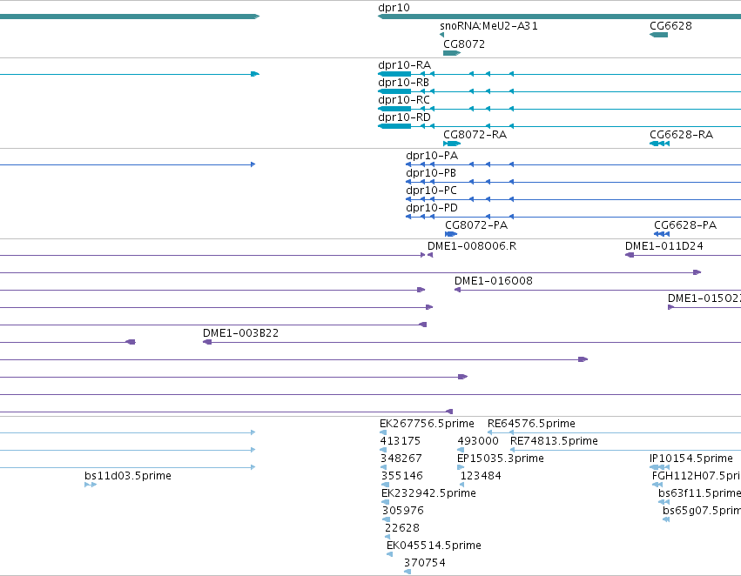
Task: Select protein dpr10-PA label
Action: coord(432,156)
